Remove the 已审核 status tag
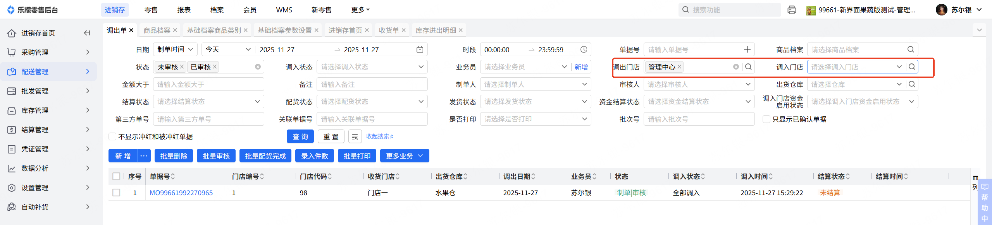Viewport: 992px width, 225px height. (x=215, y=67)
